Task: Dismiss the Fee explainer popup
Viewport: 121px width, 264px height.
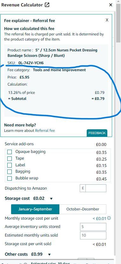Action: pos(107,20)
